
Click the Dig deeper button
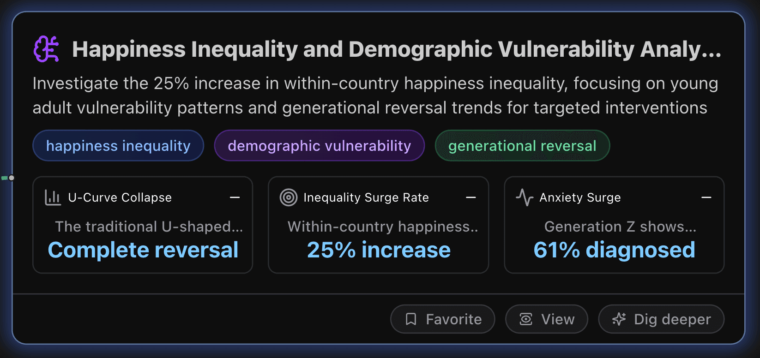[x=661, y=319]
